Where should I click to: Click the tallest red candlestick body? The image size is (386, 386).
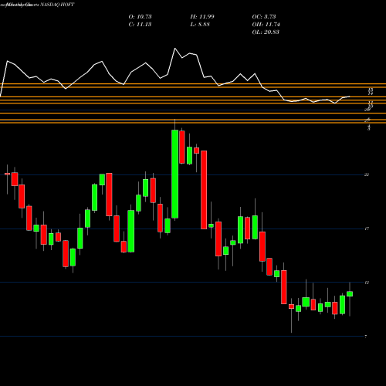(204, 190)
